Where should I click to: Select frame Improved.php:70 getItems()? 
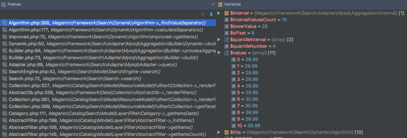point(108,37)
